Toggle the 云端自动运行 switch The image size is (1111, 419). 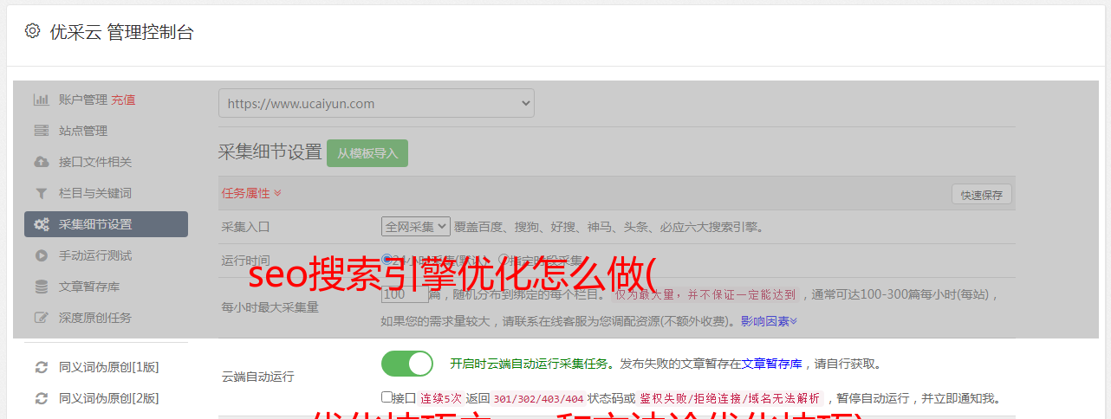(x=407, y=364)
